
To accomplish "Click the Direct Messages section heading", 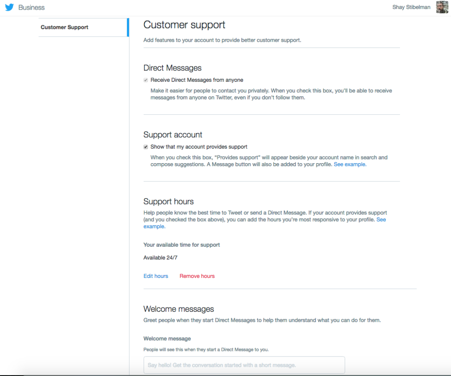I will coord(172,68).
